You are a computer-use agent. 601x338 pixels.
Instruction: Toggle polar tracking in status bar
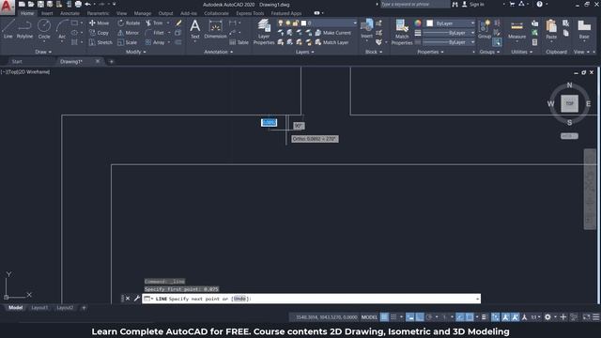pyautogui.click(x=429, y=317)
